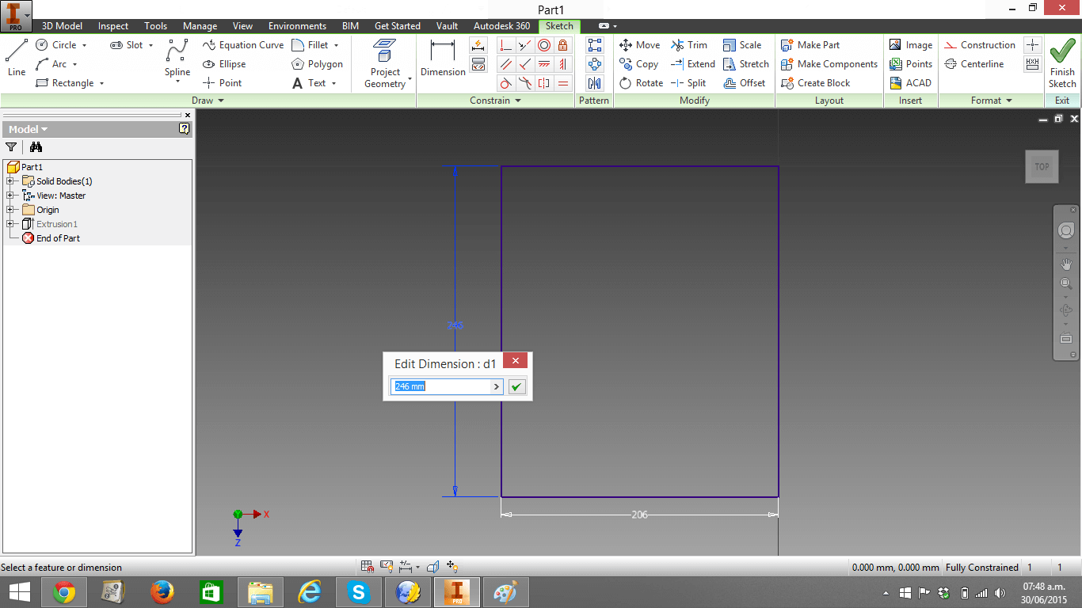
Task: Toggle Show All Degrees of Freedom
Action: point(453,567)
